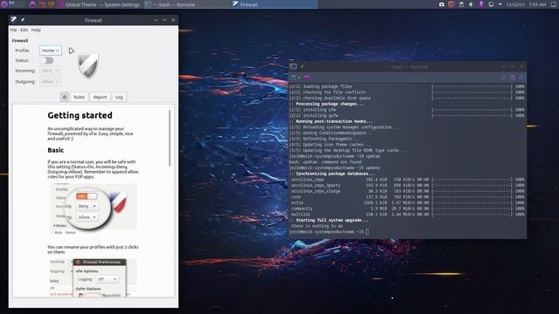559x314 pixels.
Task: Switch to the bash Konsole task entry
Action: (187, 4)
